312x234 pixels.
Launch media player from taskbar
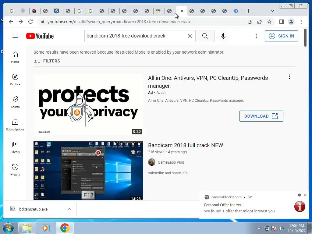pos(45,228)
